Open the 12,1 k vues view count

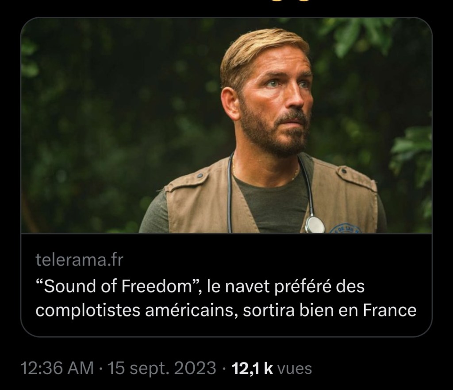[272, 368]
